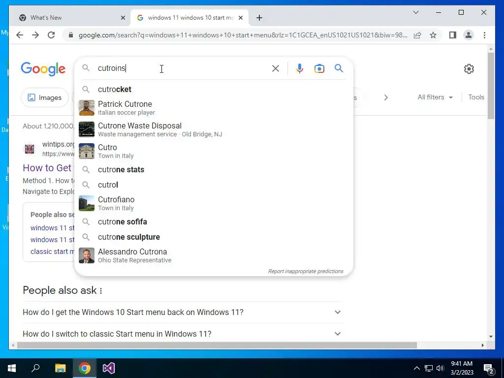Viewport: 504px width, 378px height.
Task: Select the Cutro town in Italy suggestion
Action: (x=214, y=151)
